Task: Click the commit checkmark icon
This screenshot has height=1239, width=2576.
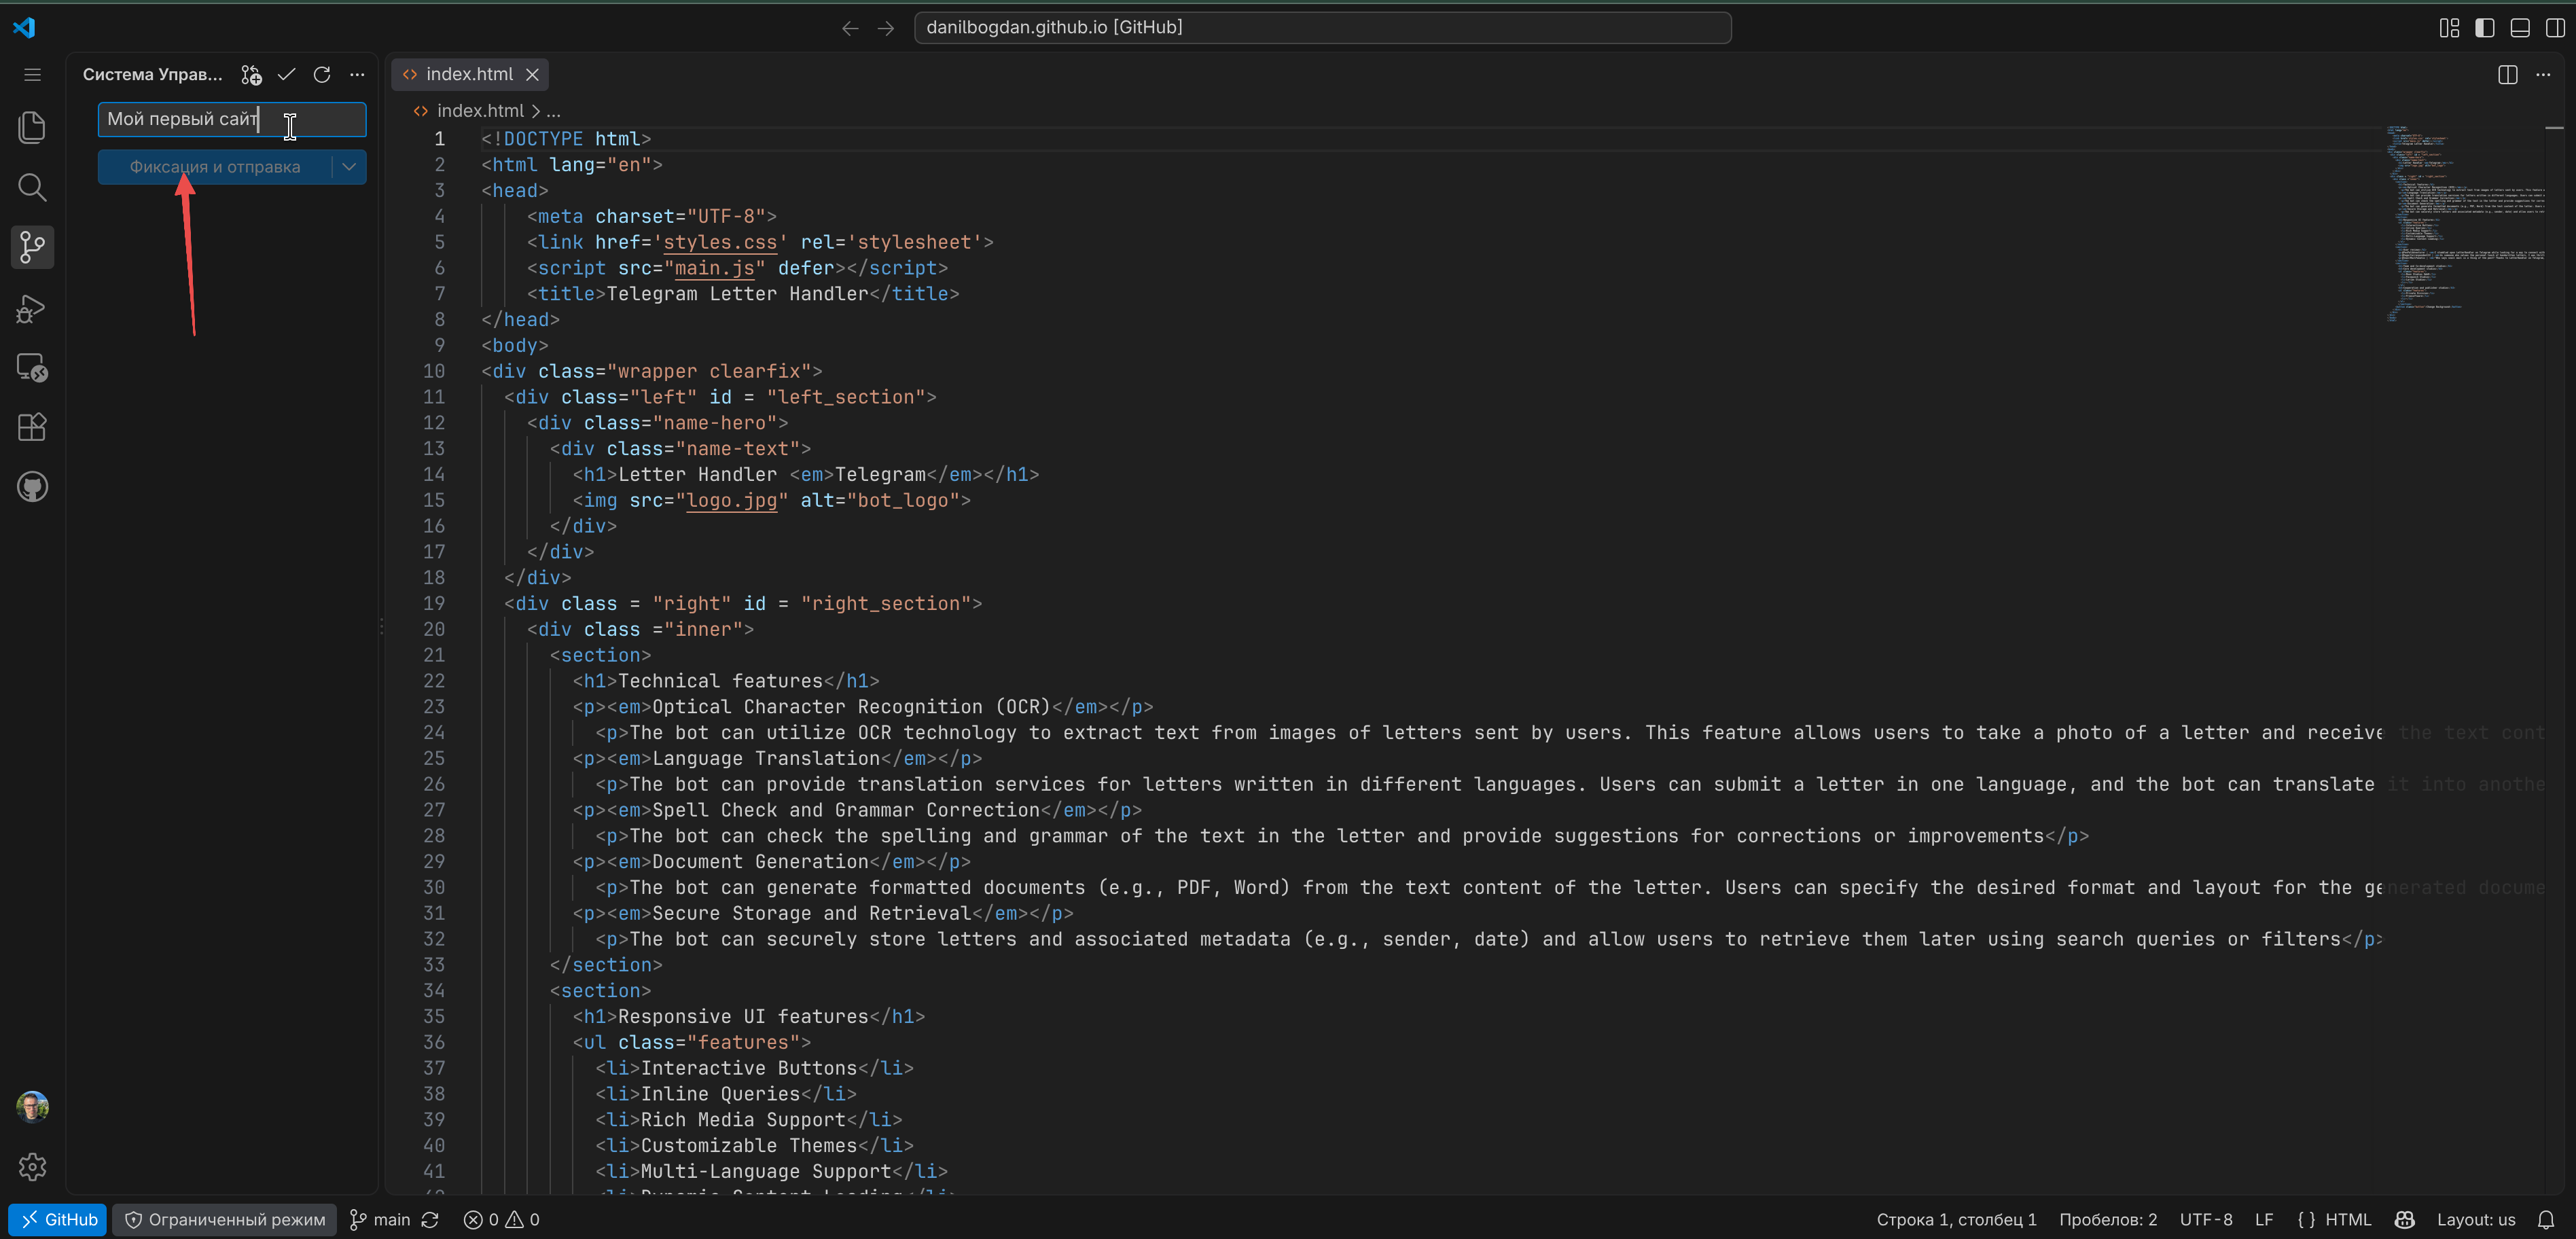Action: point(287,75)
